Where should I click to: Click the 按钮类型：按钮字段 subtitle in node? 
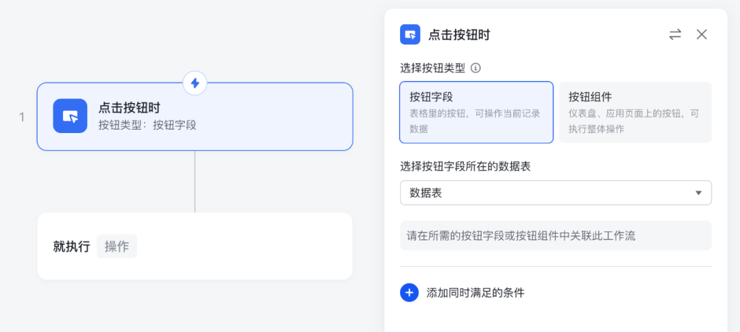coord(147,125)
